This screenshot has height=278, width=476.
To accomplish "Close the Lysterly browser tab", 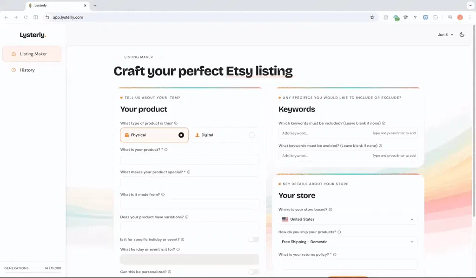I will (85, 6).
